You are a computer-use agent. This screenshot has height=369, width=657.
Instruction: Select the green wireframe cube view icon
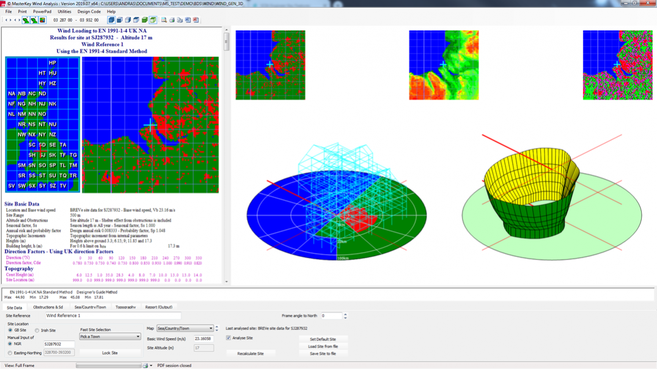(x=153, y=20)
